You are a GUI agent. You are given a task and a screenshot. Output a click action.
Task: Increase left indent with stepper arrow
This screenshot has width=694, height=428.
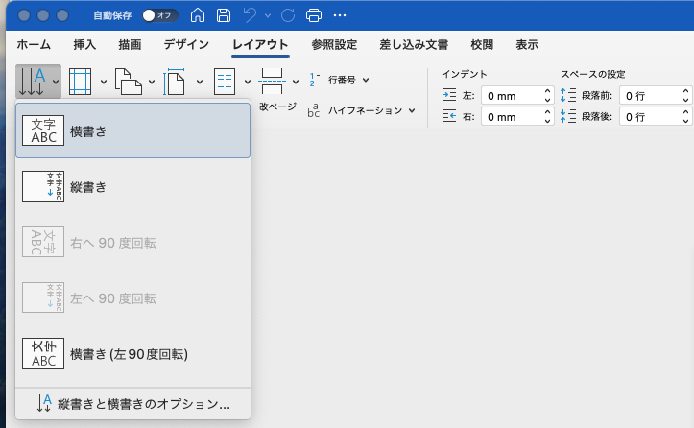[547, 91]
